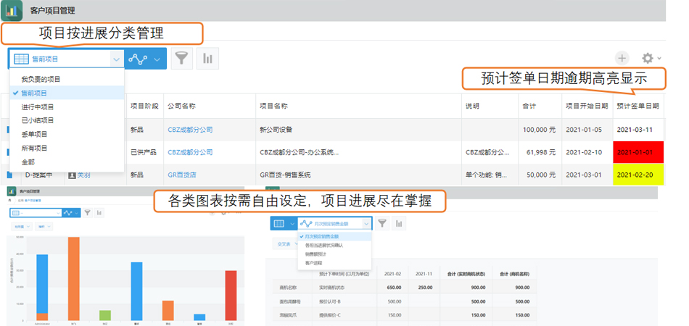Open the GR百货店 company link
This screenshot has width=689, height=326.
coord(182,175)
